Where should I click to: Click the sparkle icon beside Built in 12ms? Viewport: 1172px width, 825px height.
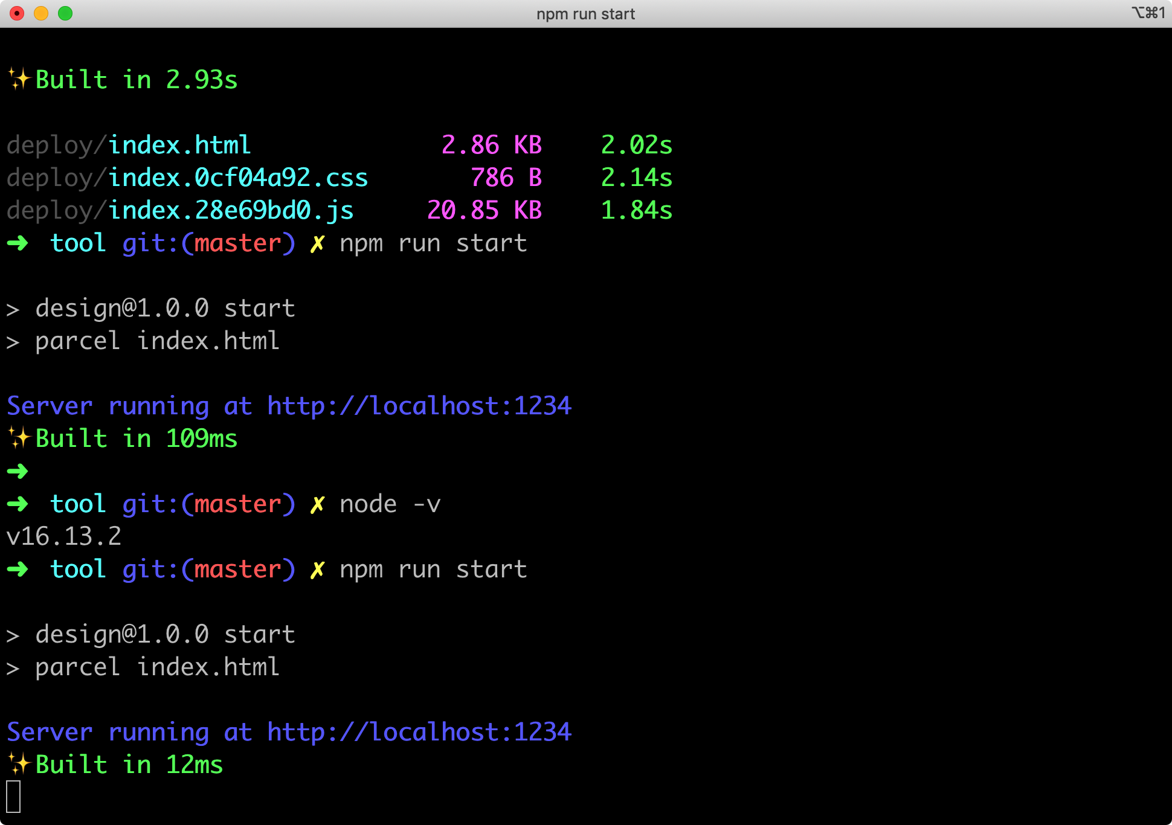click(19, 764)
